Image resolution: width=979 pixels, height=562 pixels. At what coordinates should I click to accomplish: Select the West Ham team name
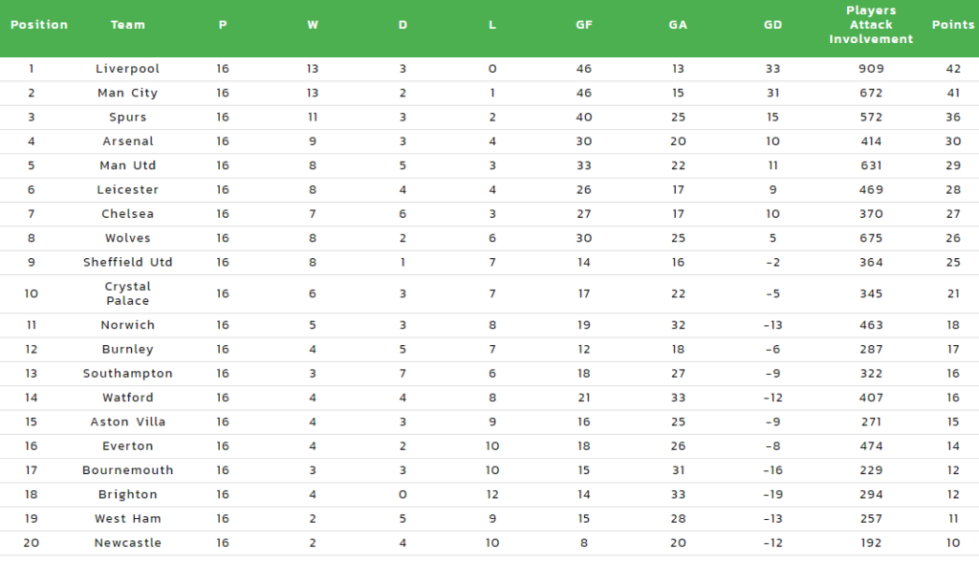coord(127,519)
